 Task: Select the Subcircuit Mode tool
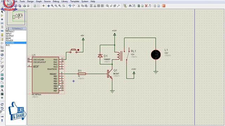[x=2, y=35]
